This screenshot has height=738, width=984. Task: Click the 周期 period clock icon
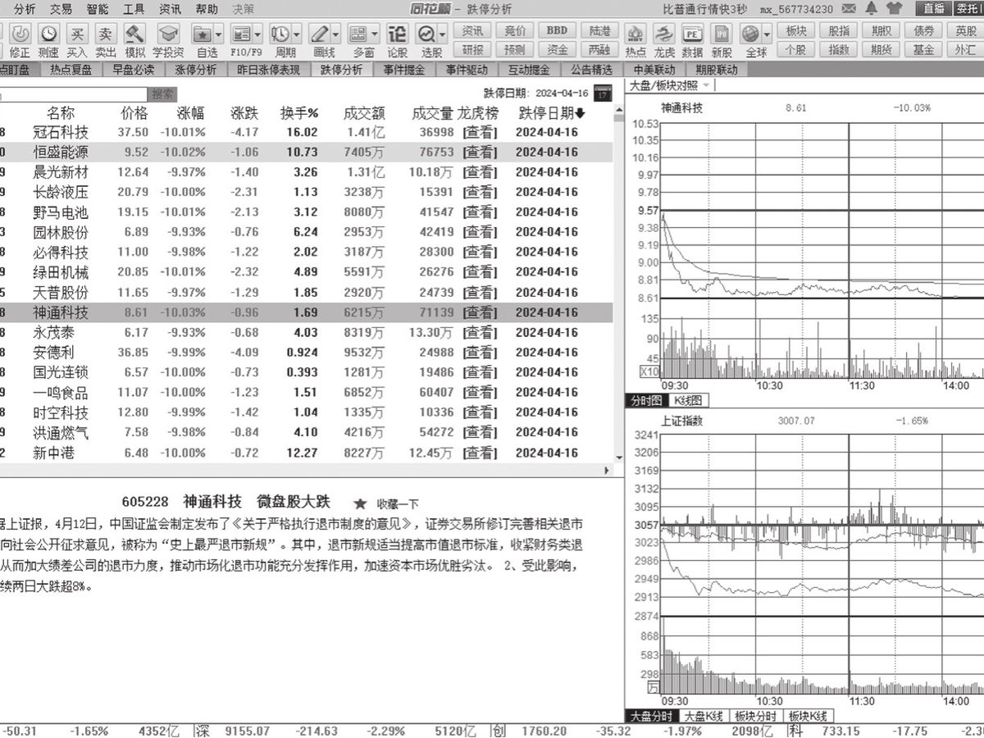(x=280, y=34)
